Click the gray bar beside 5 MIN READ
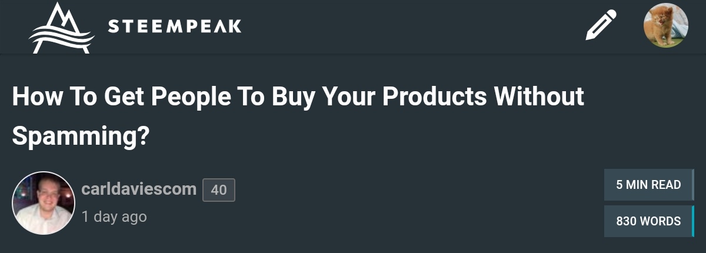This screenshot has height=253, width=706. 692,185
